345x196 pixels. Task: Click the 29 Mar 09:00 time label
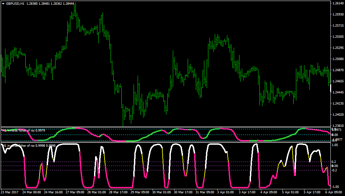(140, 192)
